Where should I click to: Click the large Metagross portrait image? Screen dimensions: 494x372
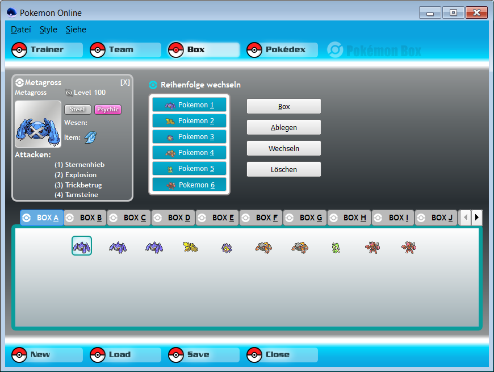pos(38,124)
